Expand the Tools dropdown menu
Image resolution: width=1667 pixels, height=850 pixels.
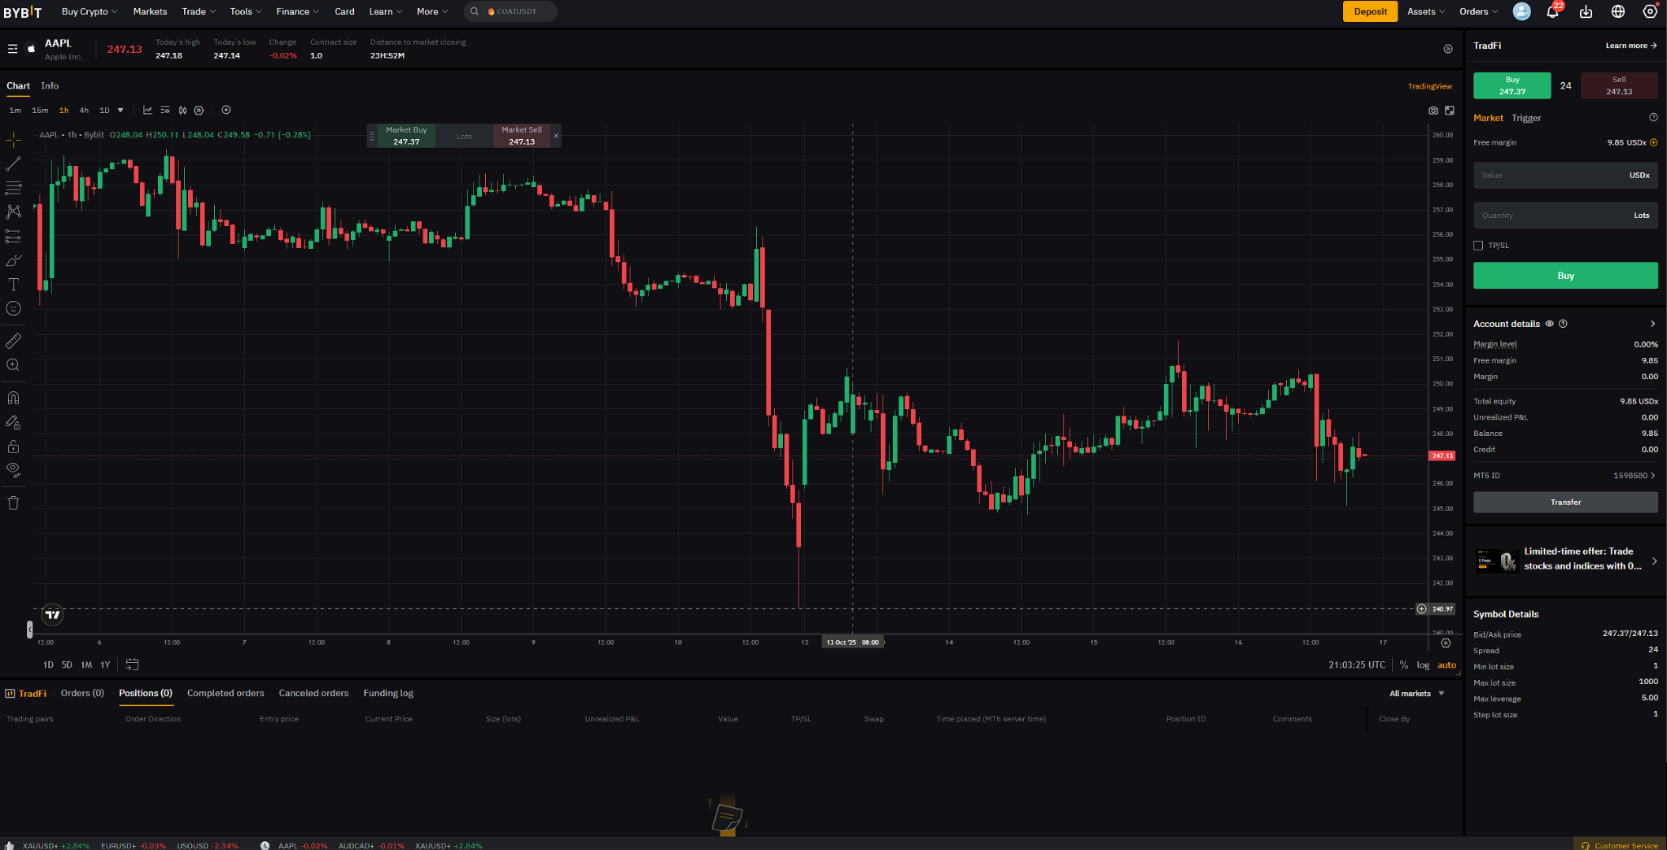pyautogui.click(x=246, y=11)
